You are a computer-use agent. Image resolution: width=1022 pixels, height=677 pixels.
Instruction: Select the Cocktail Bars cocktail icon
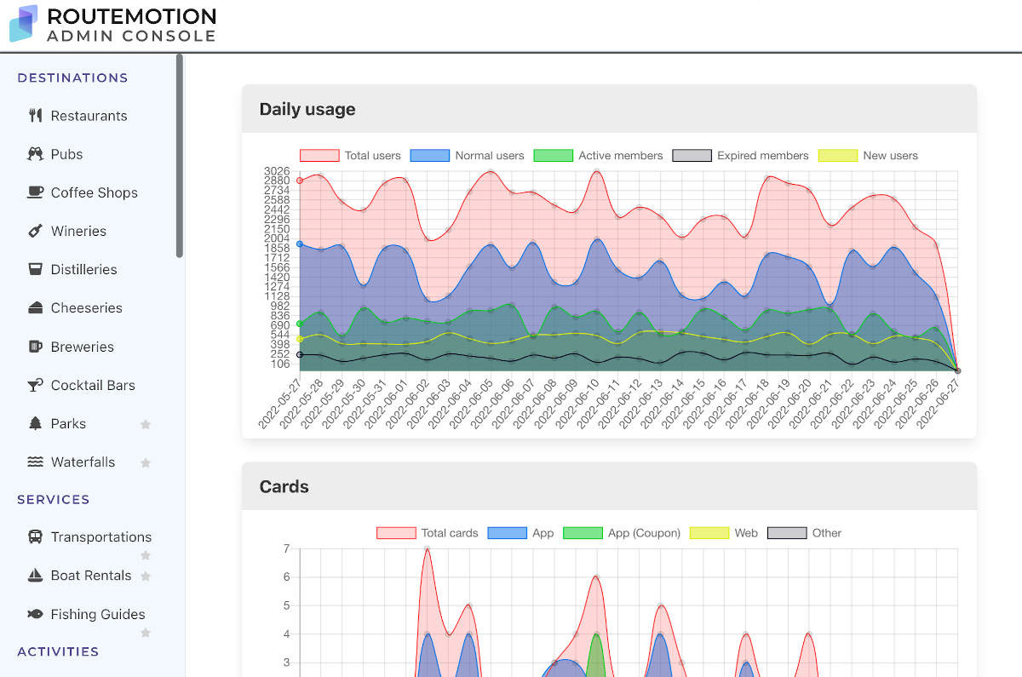35,385
